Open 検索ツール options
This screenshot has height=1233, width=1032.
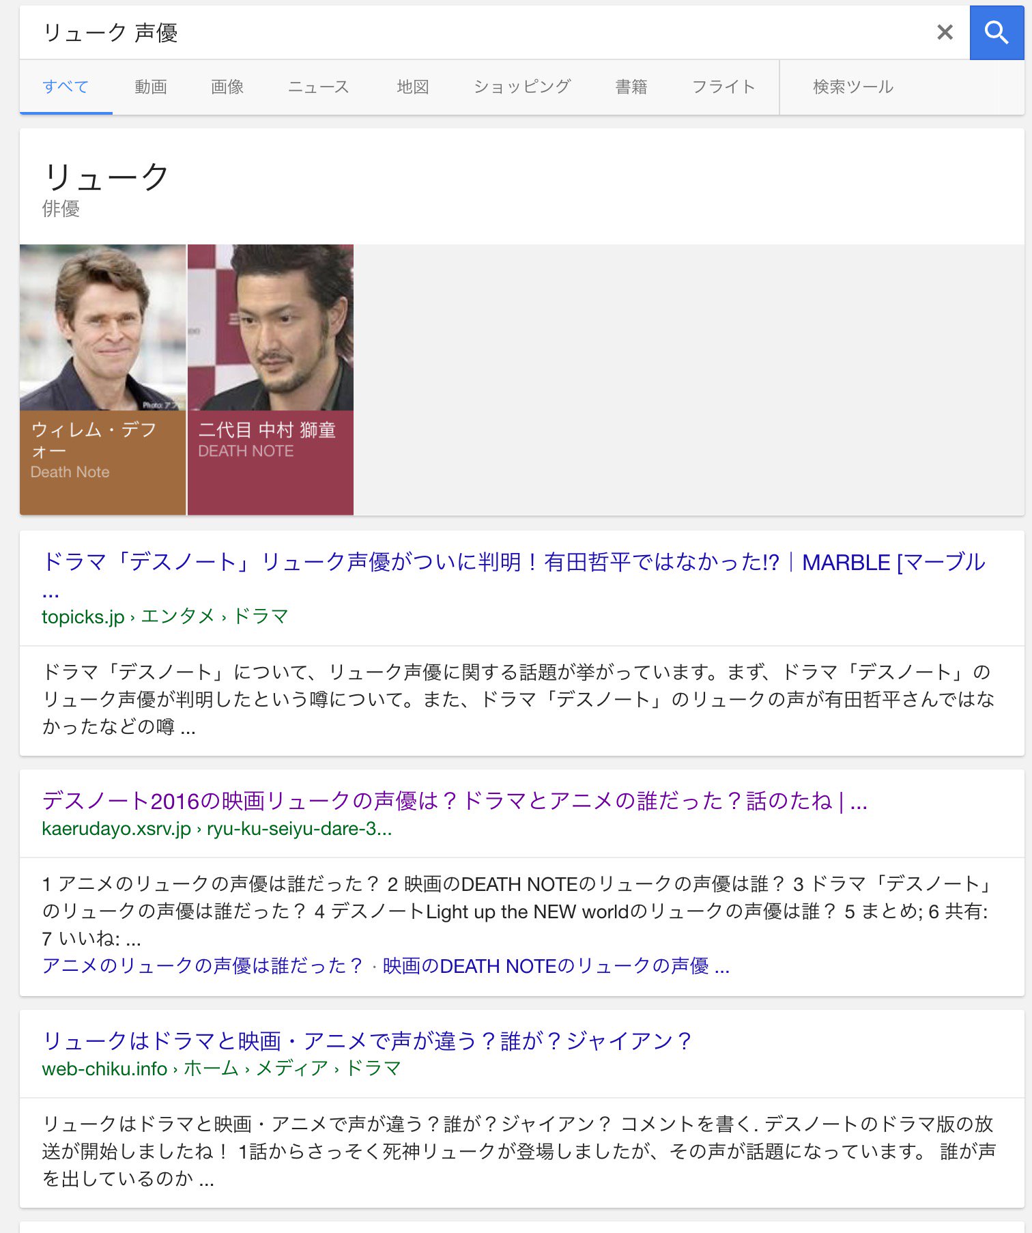[852, 87]
